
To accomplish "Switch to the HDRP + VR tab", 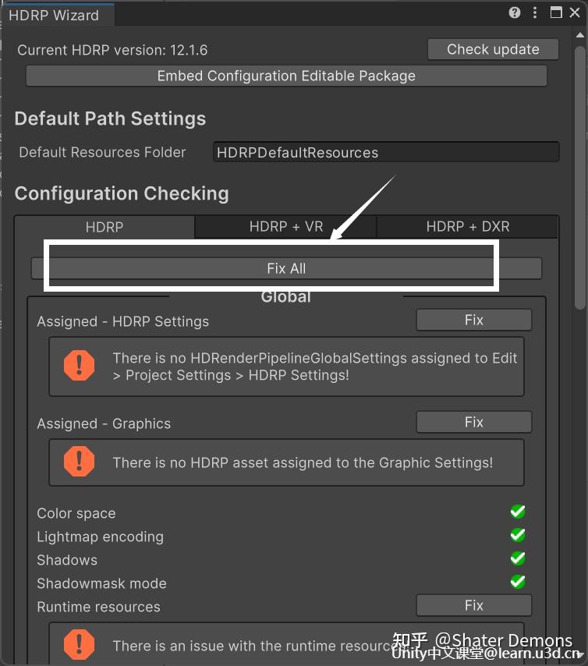I will [x=286, y=227].
